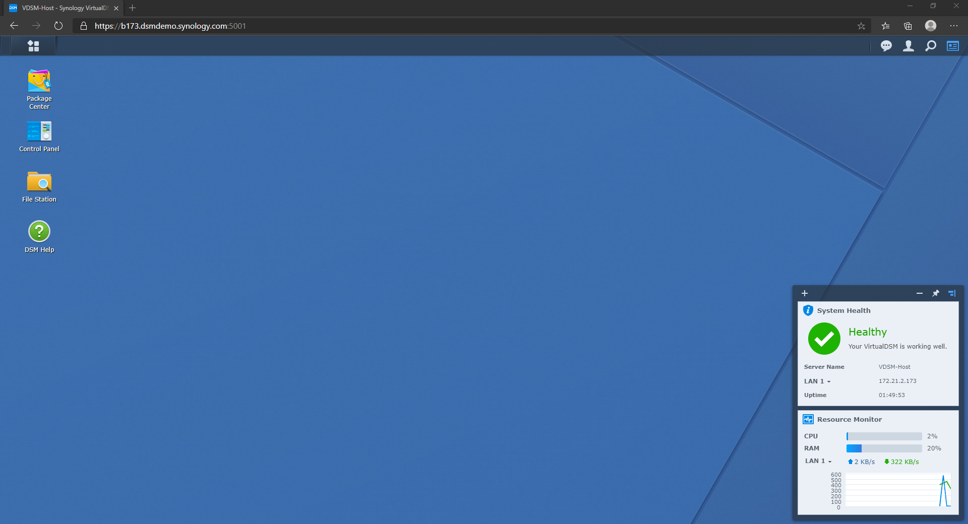Click server name value VDSM-Host

(894, 367)
